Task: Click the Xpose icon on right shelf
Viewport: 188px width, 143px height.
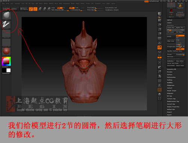Action: pyautogui.click(x=159, y=99)
